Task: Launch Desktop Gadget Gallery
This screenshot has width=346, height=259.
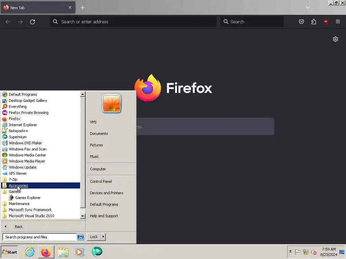Action: click(x=41, y=100)
